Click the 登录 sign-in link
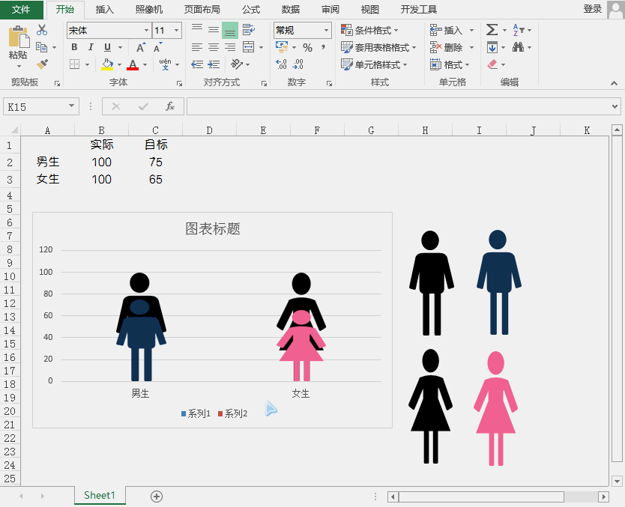The image size is (625, 507). [592, 9]
